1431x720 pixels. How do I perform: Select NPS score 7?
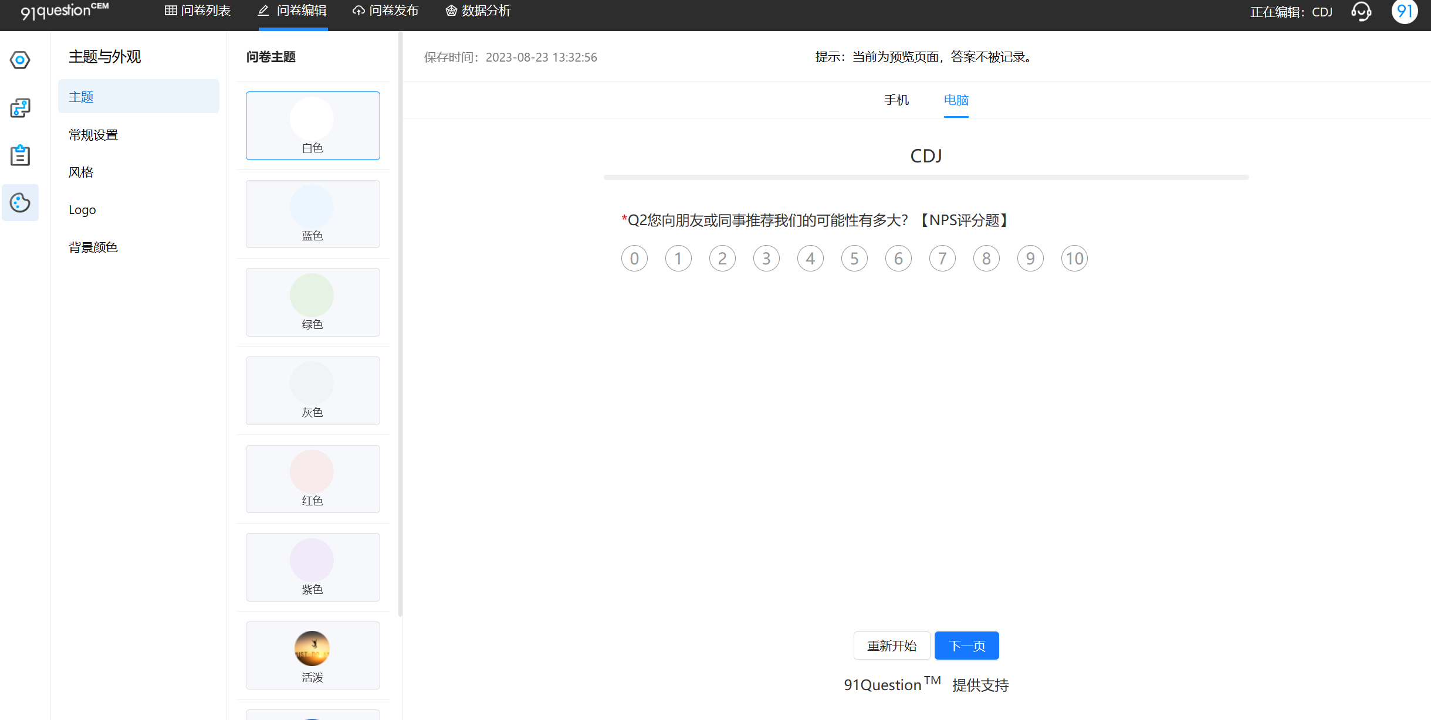click(x=942, y=259)
